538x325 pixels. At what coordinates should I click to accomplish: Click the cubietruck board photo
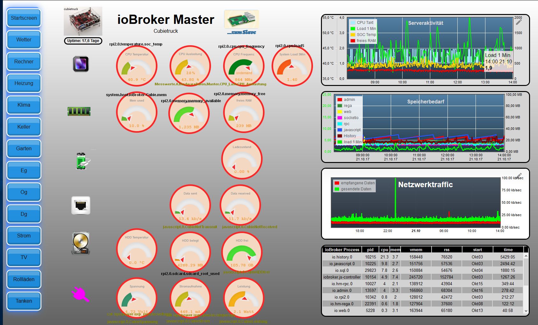tap(83, 21)
